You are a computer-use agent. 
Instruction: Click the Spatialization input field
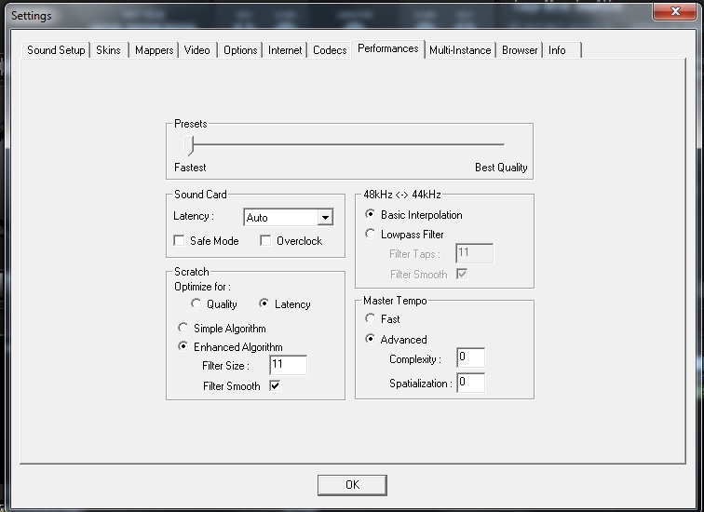tap(470, 383)
